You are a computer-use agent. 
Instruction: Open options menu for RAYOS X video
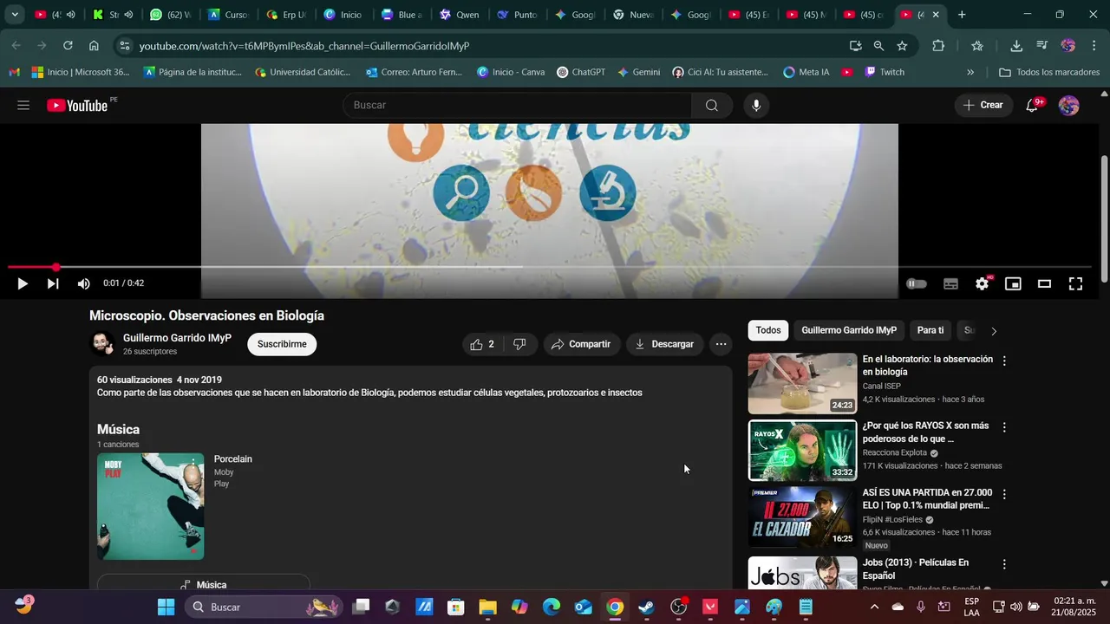1004,427
